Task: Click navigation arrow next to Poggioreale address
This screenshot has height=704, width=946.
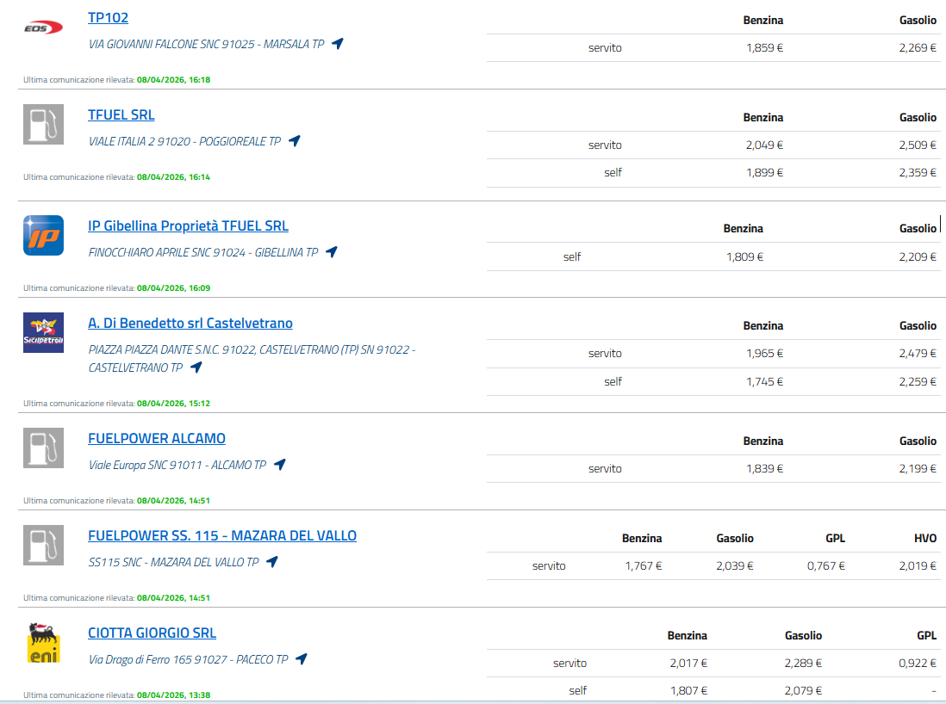Action: click(295, 141)
